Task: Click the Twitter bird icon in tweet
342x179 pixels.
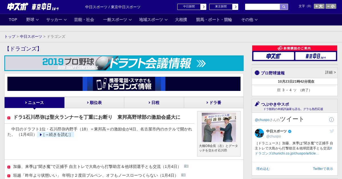Action: pos(332,131)
